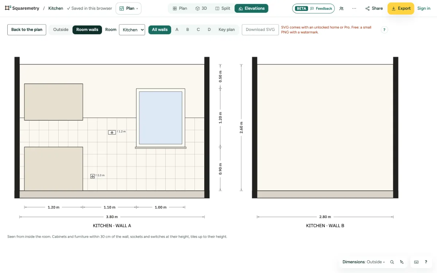Viewport: 437px width, 273px height.
Task: Switch to Outside elevations
Action: (61, 29)
